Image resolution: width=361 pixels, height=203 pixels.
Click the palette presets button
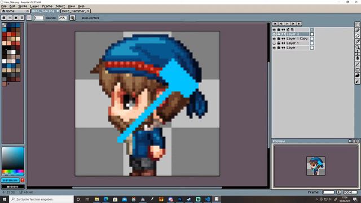click(x=16, y=17)
